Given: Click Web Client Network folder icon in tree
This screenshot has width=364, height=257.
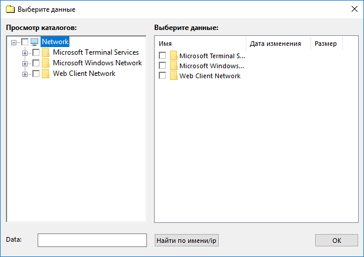Looking at the screenshot, I should click(45, 74).
